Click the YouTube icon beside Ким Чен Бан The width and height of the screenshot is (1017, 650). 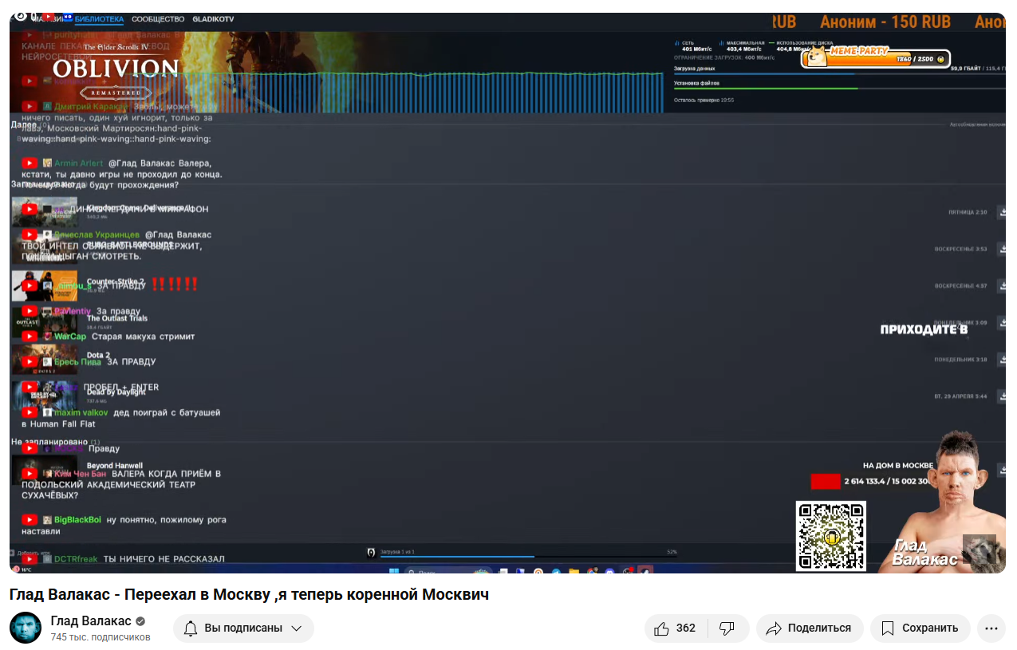click(x=30, y=473)
